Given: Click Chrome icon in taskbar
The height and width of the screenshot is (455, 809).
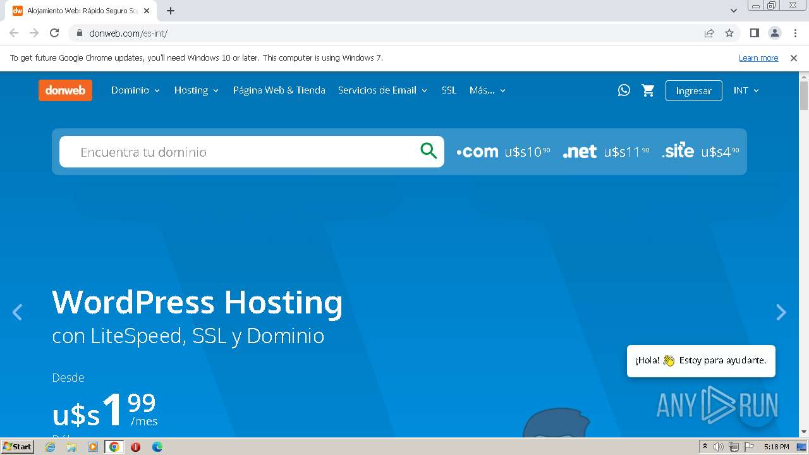Looking at the screenshot, I should click(x=114, y=447).
